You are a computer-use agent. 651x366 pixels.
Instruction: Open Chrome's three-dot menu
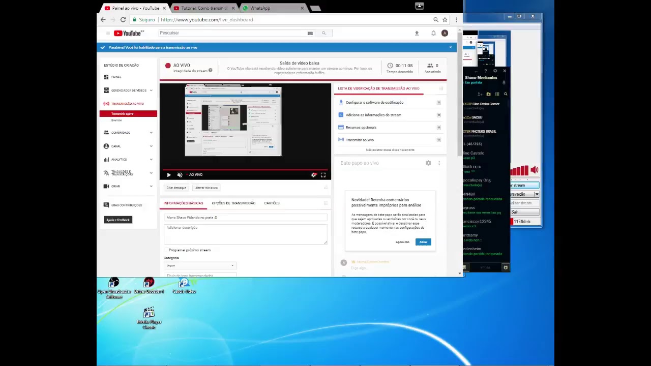click(x=456, y=19)
